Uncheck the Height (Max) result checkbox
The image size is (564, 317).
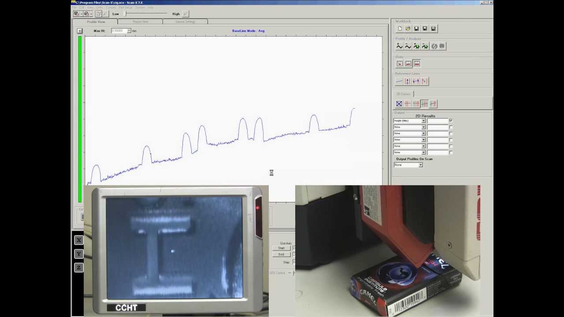[451, 121]
